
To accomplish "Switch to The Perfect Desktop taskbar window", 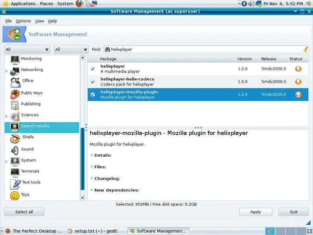I will pyautogui.click(x=34, y=231).
